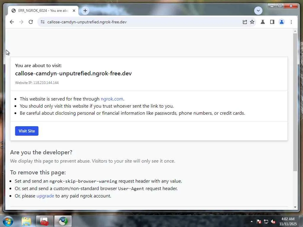The height and width of the screenshot is (227, 303).
Task: Click the forward navigation arrow
Action: 21,22
